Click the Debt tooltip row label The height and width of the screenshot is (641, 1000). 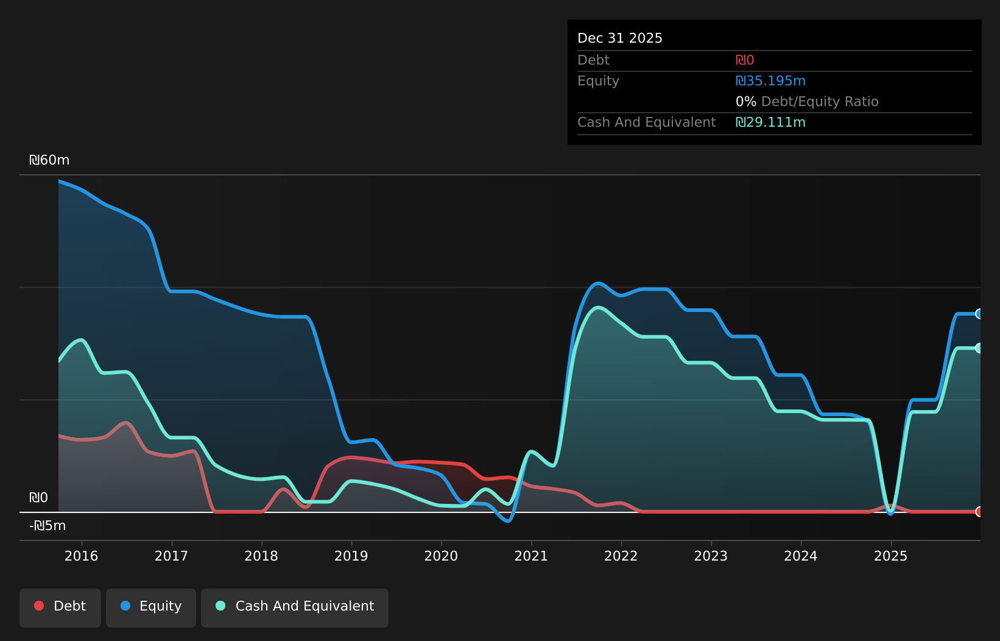coord(593,60)
